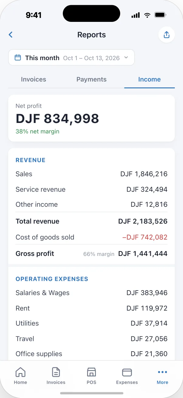Tap the Wi-Fi status icon
Viewport: 183px width, 398px height.
point(147,15)
